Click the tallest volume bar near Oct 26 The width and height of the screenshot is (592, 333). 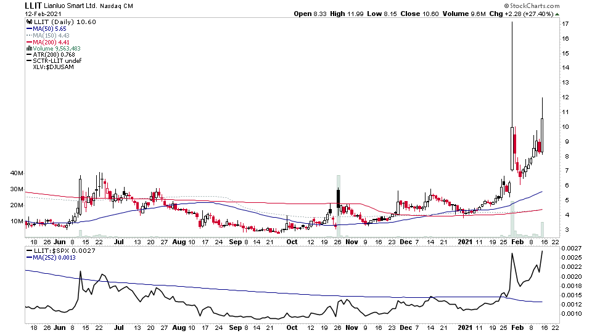coord(339,206)
